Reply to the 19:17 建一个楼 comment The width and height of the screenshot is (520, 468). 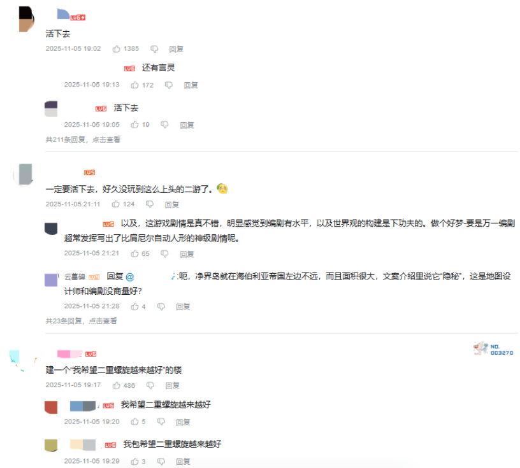(x=173, y=385)
